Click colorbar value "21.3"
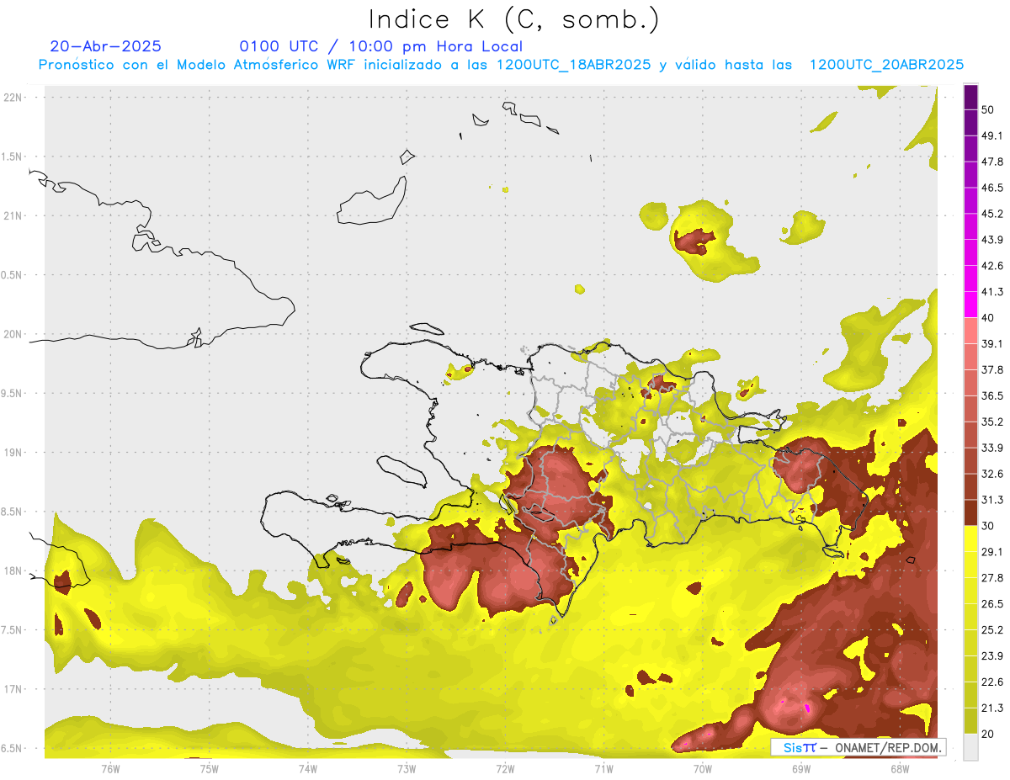 pyautogui.click(x=992, y=708)
